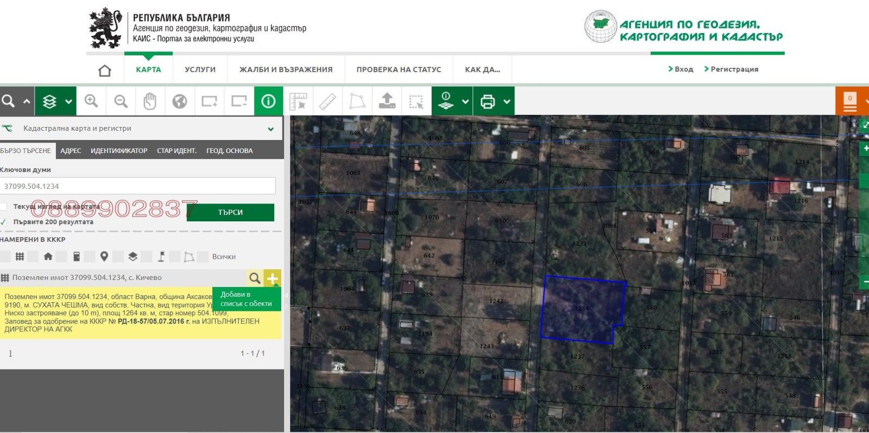This screenshot has width=869, height=433.
Task: Click the keywords search input field
Action: (x=138, y=186)
